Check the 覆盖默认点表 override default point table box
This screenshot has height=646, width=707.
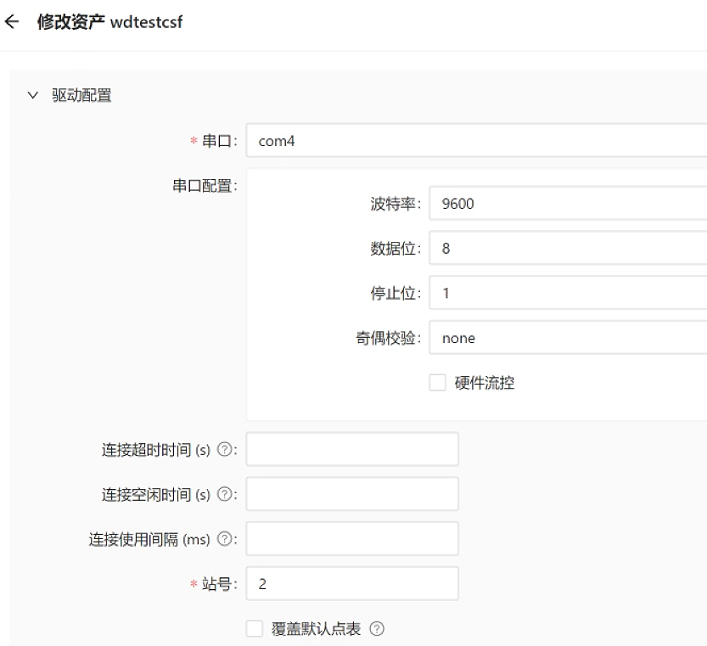255,628
